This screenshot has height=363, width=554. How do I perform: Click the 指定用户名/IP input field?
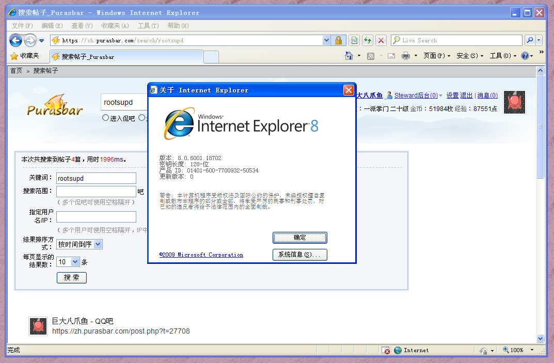[96, 217]
